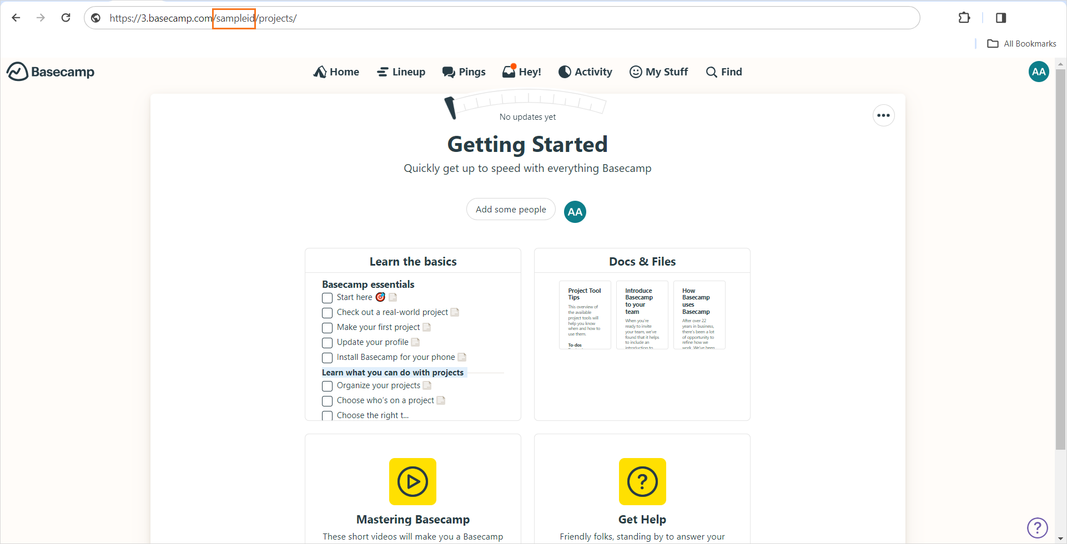1067x544 pixels.
Task: Check the Check out a real-world project to-do
Action: tap(328, 313)
